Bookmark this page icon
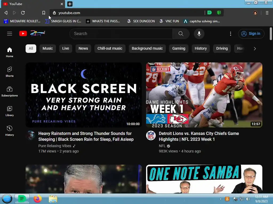Image resolution: width=273 pixels, height=204 pixels. click(x=44, y=13)
